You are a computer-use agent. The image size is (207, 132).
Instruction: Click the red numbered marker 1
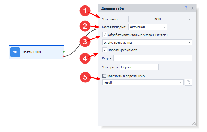click(85, 12)
